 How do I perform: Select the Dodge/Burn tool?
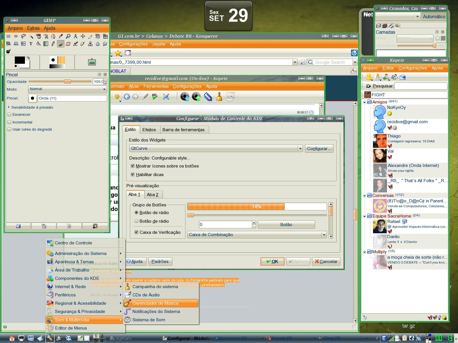8,51
